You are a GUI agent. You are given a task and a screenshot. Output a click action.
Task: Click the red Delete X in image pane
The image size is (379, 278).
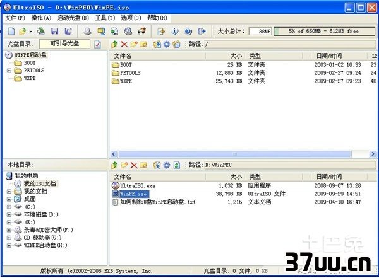[x=124, y=44]
